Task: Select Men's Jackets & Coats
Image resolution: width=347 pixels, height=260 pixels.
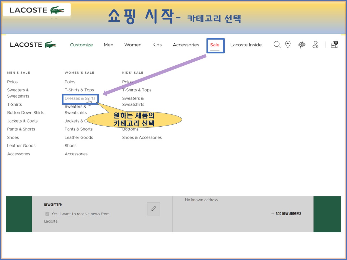Action: coord(22,121)
